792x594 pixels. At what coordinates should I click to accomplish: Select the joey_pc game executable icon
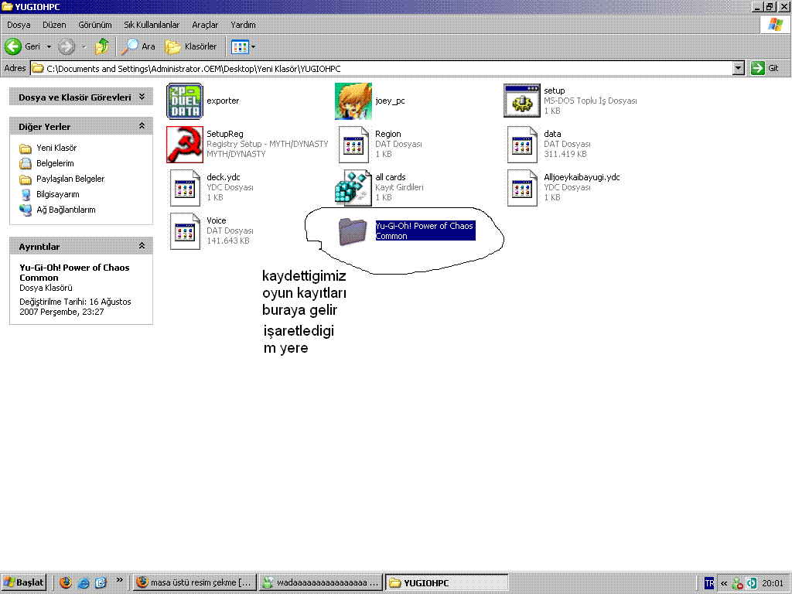(x=353, y=101)
